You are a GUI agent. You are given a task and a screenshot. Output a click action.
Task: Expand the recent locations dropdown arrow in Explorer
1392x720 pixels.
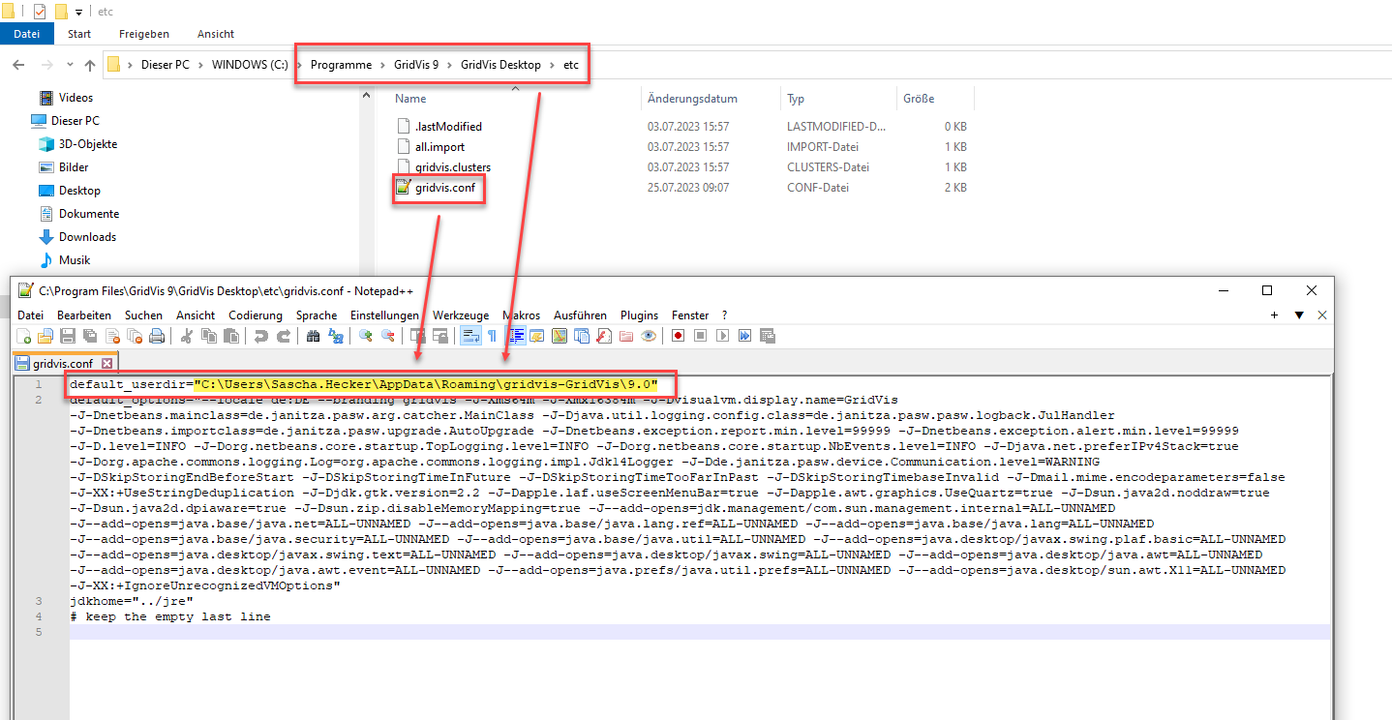tap(68, 65)
